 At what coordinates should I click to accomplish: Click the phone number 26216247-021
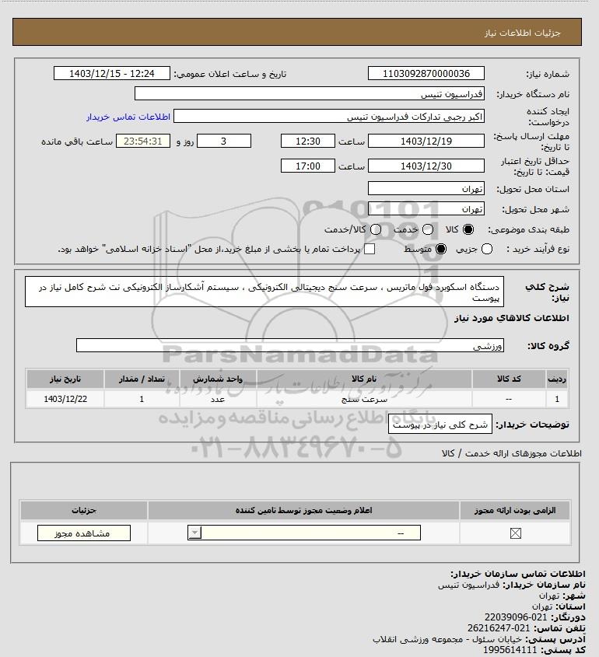tap(499, 628)
